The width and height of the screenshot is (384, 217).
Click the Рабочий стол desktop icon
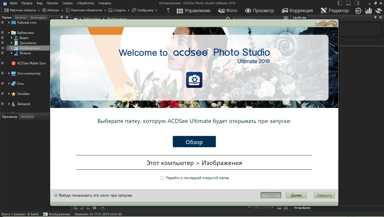[x=14, y=23]
